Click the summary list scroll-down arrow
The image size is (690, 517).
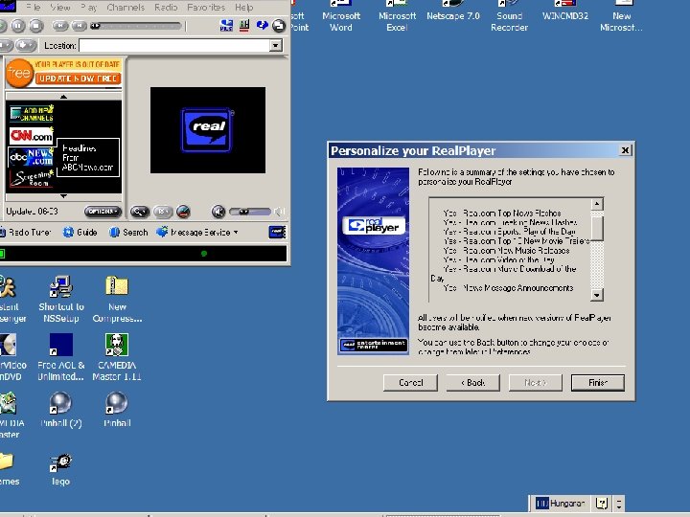[597, 295]
